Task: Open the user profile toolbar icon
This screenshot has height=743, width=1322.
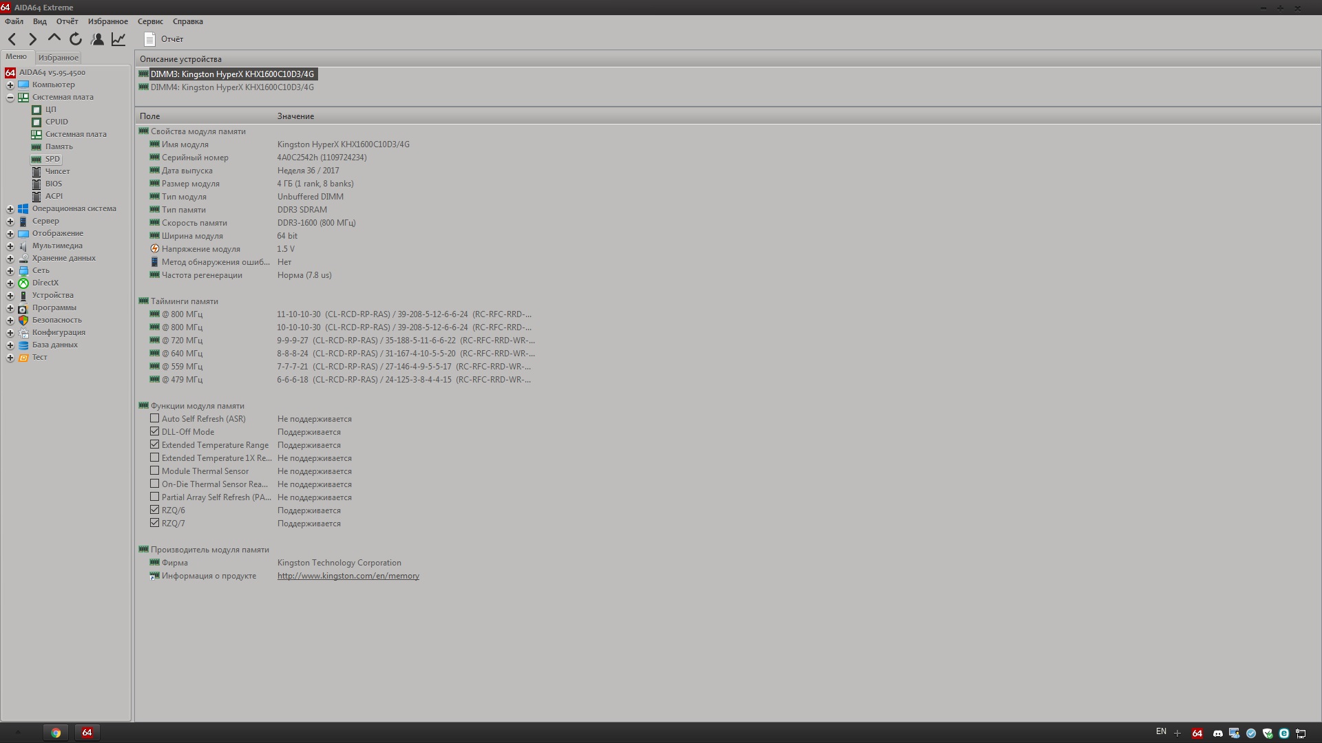Action: [x=98, y=39]
